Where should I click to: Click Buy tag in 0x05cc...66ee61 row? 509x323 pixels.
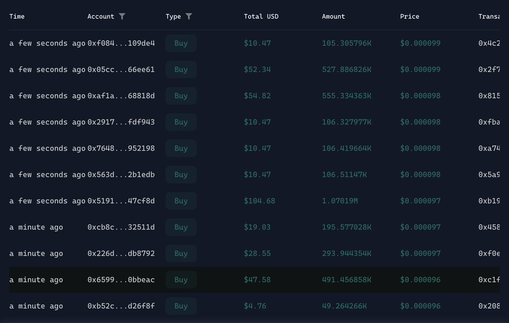(x=181, y=70)
